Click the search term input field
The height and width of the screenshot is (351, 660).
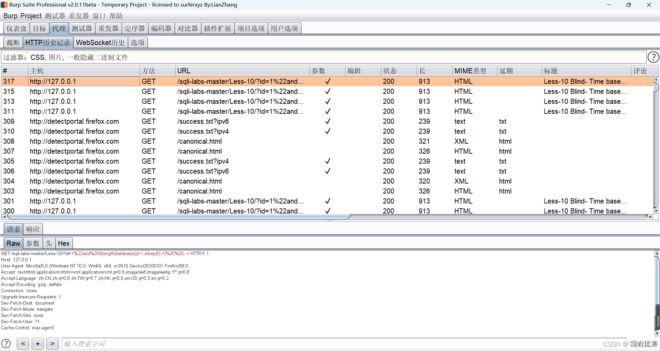pyautogui.click(x=344, y=343)
